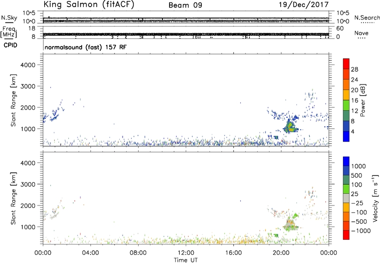Click the 16 tick on power scale

click(354, 101)
